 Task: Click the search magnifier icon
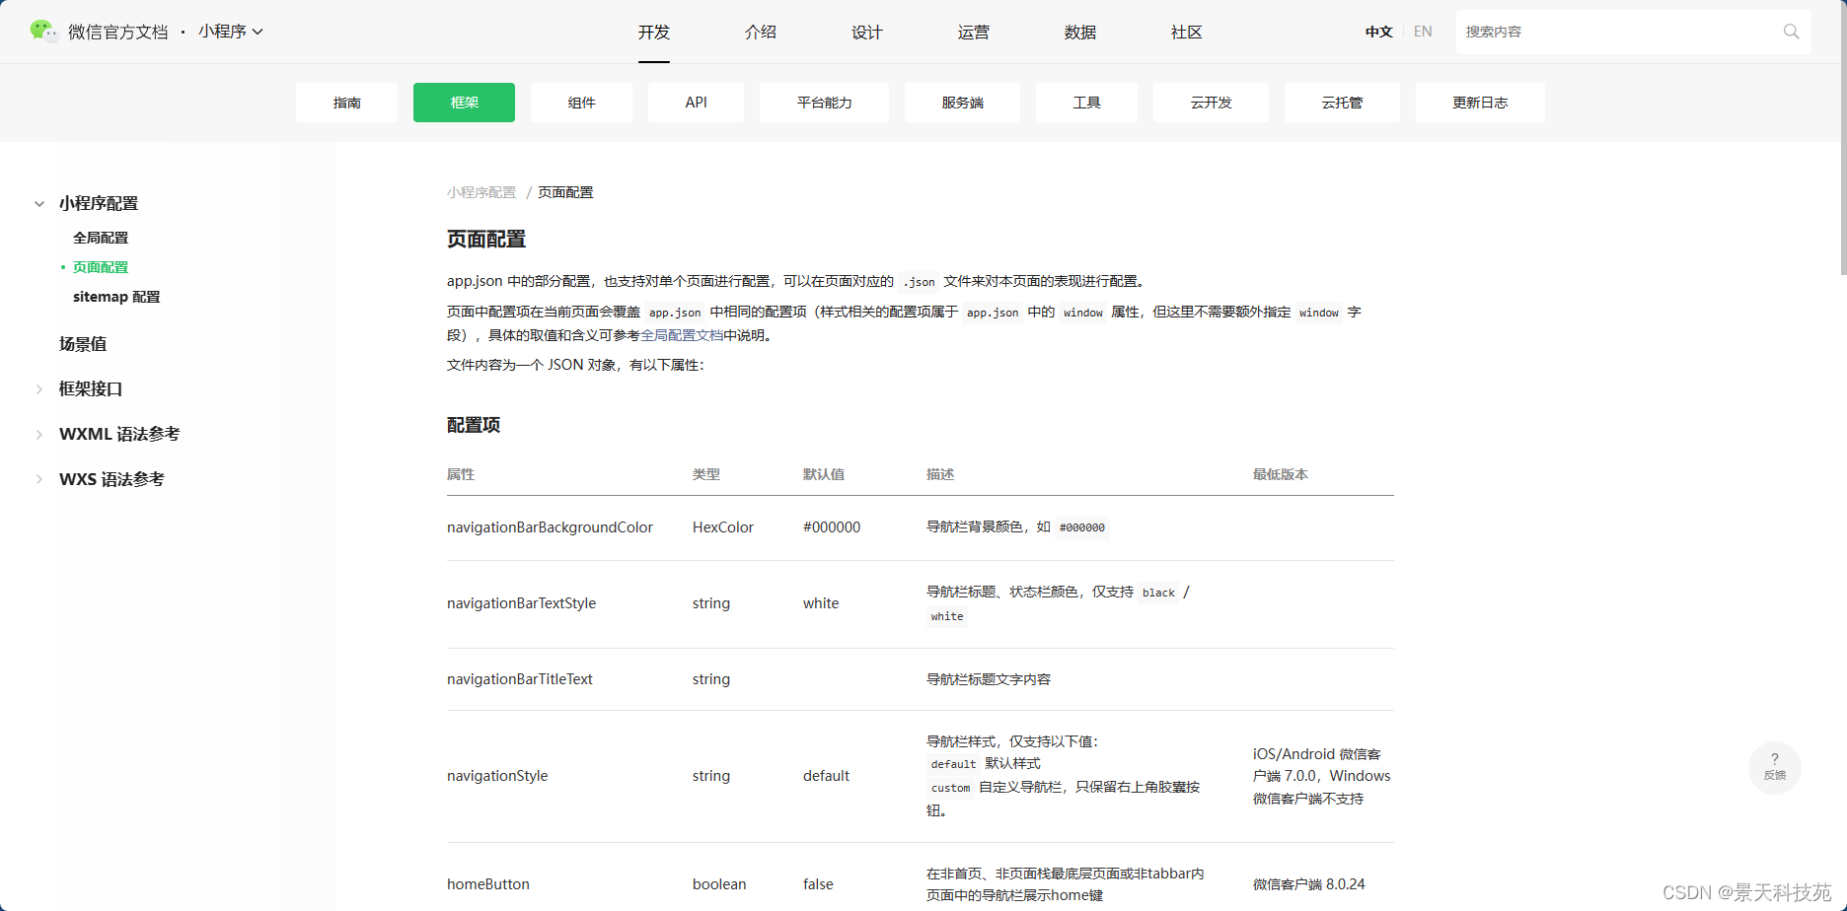point(1791,31)
